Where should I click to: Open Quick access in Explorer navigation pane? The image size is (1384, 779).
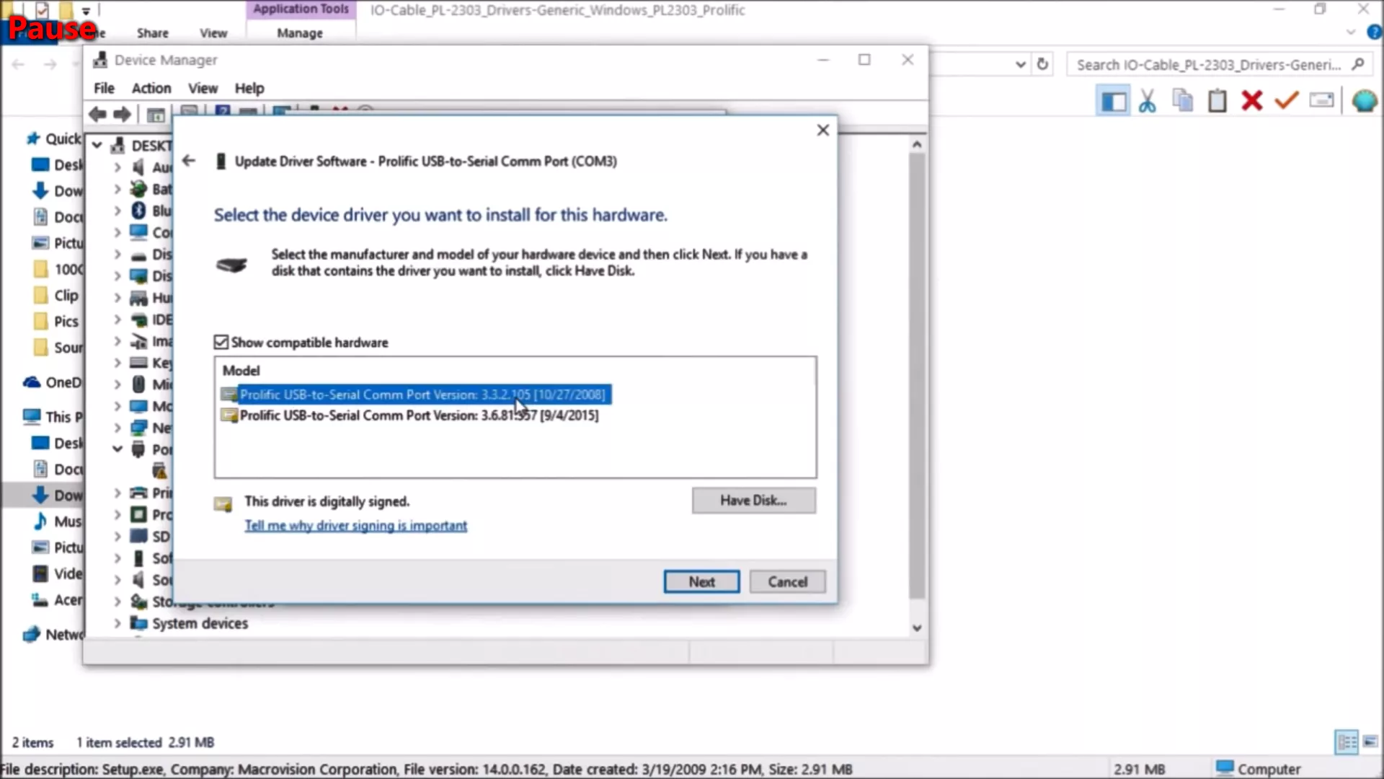55,138
